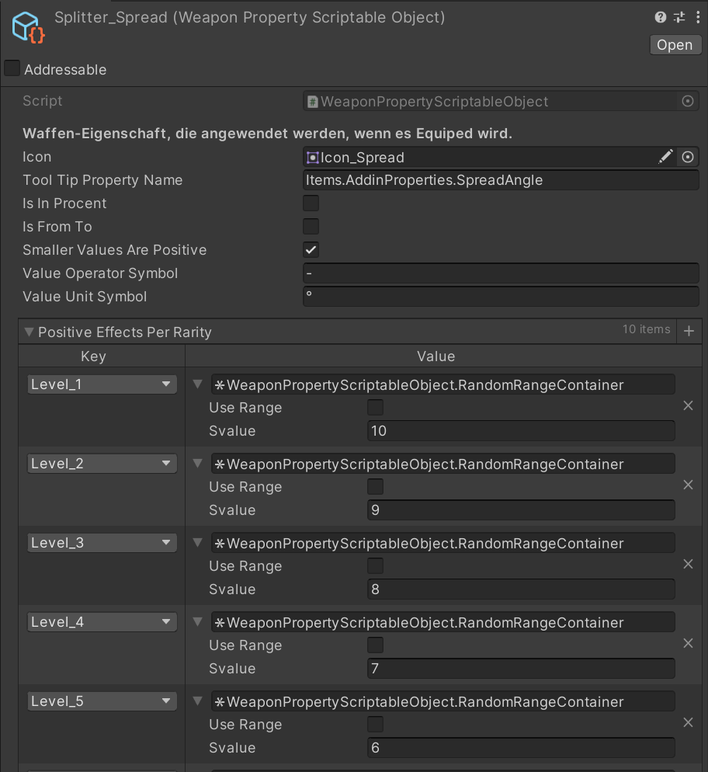Delete the Level_5 entry with X

(x=688, y=722)
